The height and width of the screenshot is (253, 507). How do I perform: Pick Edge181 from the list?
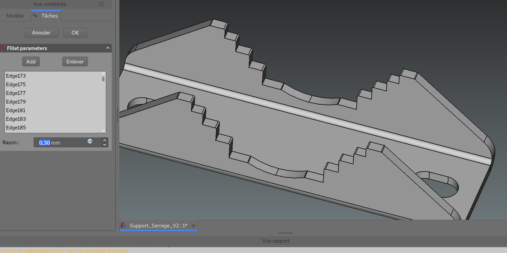[16, 110]
